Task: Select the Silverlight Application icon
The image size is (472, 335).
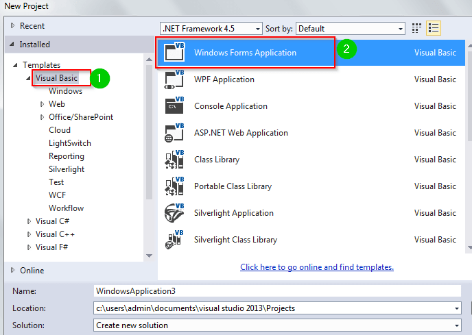Action: [174, 213]
